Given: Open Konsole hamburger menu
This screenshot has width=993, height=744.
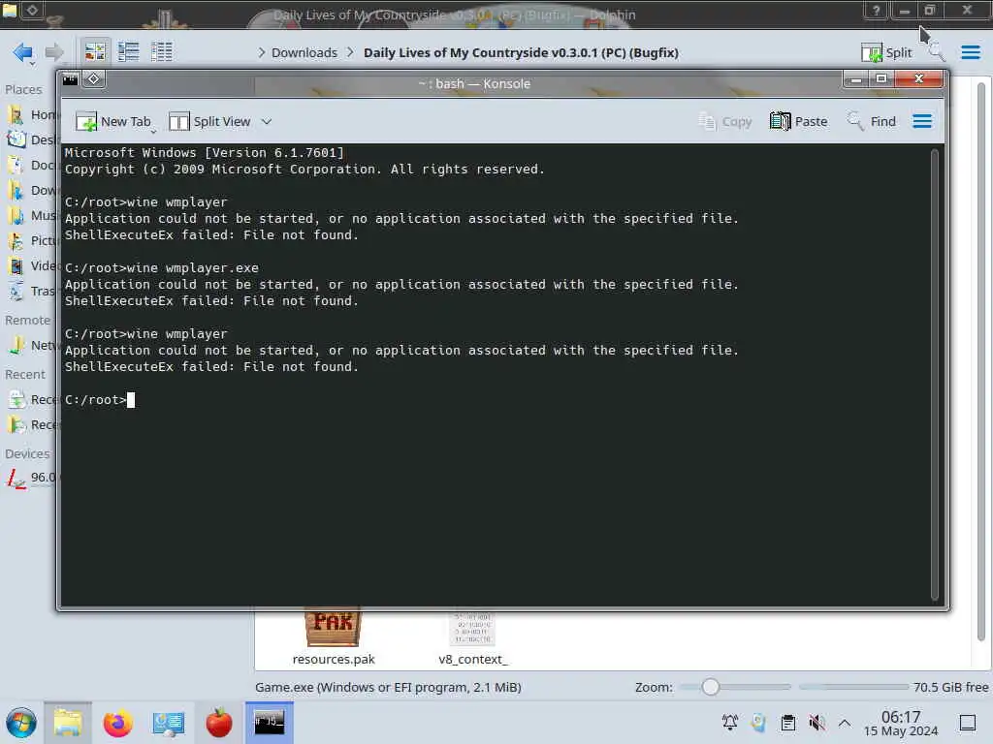Looking at the screenshot, I should 922,121.
